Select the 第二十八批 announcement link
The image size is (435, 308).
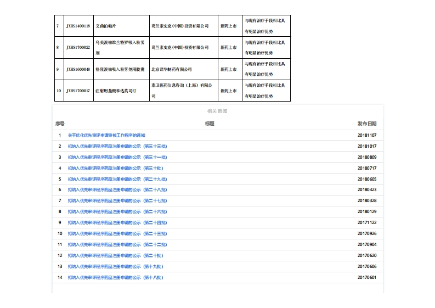[x=117, y=190]
